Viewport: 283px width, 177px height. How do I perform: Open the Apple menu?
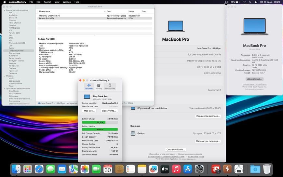pyautogui.click(x=5, y=2)
